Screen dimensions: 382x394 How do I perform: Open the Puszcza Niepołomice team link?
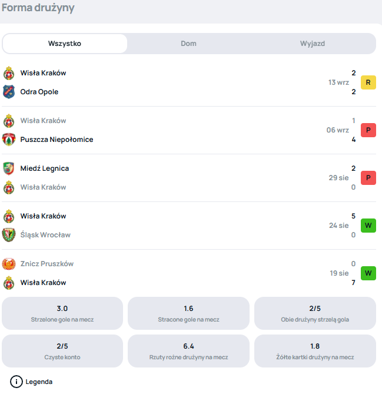pyautogui.click(x=57, y=140)
